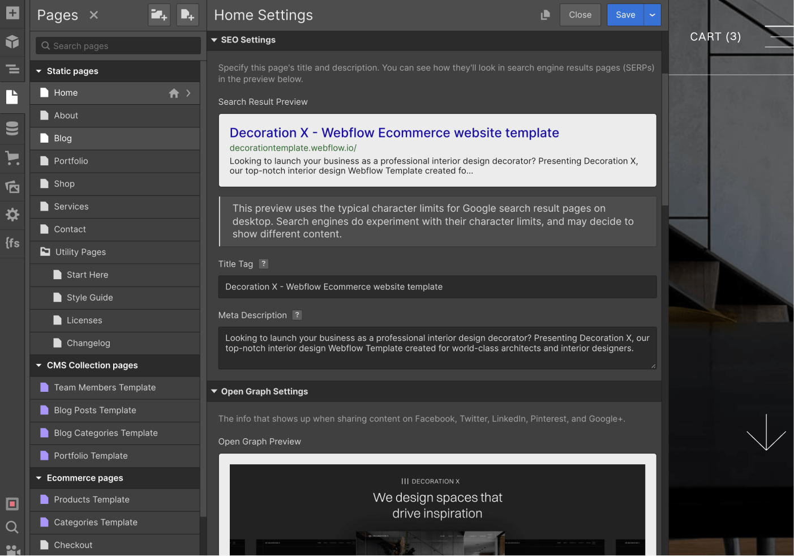Save the Home page settings
Screen dimensions: 794x556
point(625,15)
